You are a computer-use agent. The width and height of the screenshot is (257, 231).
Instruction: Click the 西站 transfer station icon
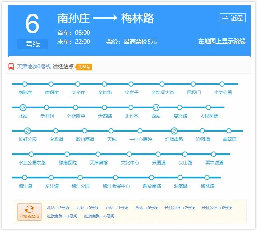click(x=156, y=108)
